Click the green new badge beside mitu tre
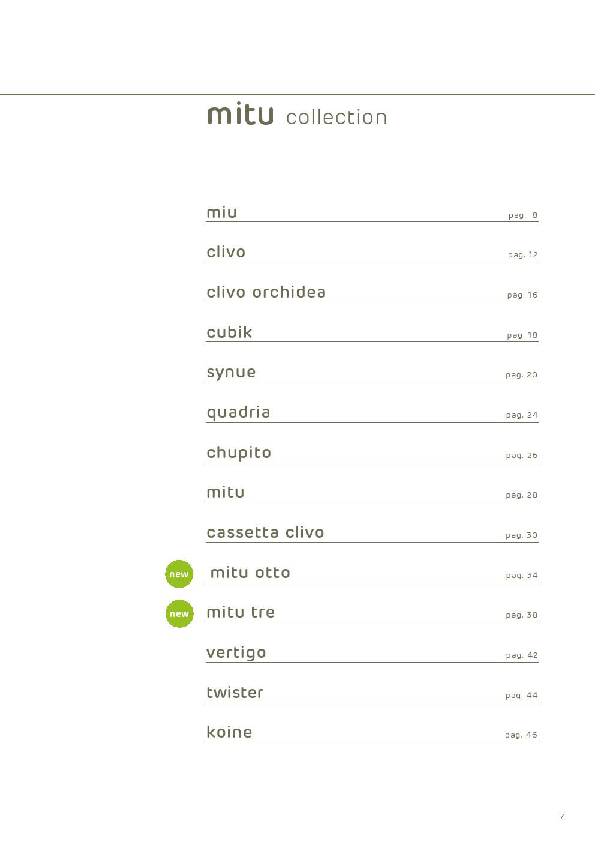595x842 pixels. point(179,613)
